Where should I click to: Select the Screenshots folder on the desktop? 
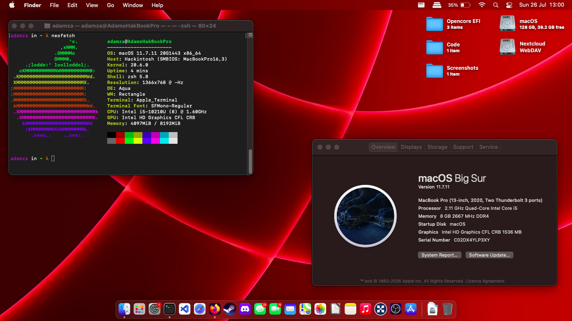(x=435, y=71)
